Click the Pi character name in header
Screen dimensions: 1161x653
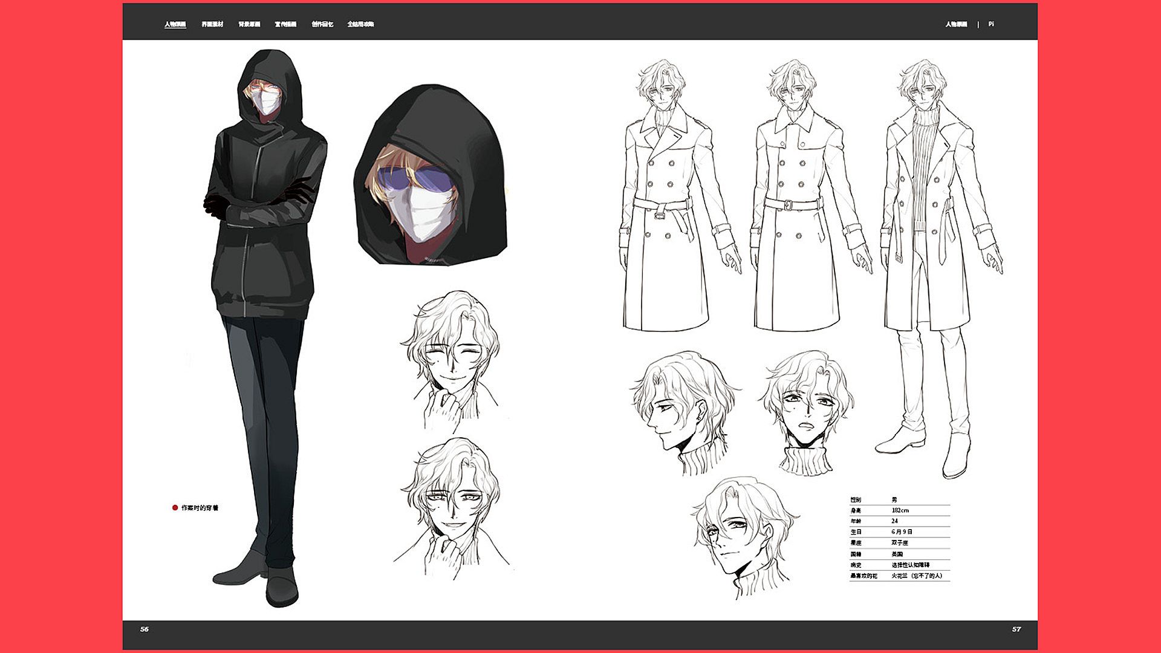click(991, 24)
